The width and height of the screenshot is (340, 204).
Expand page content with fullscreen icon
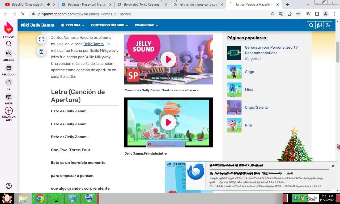pyautogui.click(x=41, y=40)
